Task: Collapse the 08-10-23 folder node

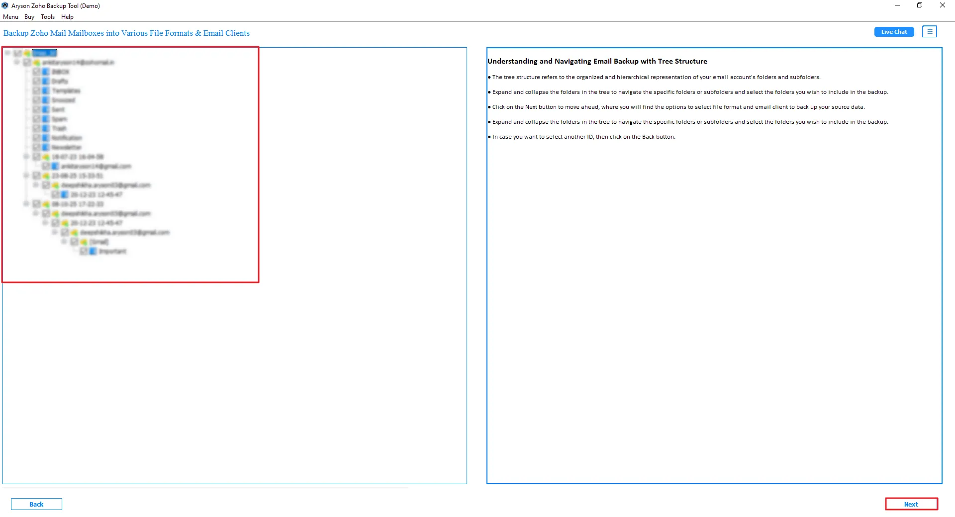Action: click(x=26, y=204)
